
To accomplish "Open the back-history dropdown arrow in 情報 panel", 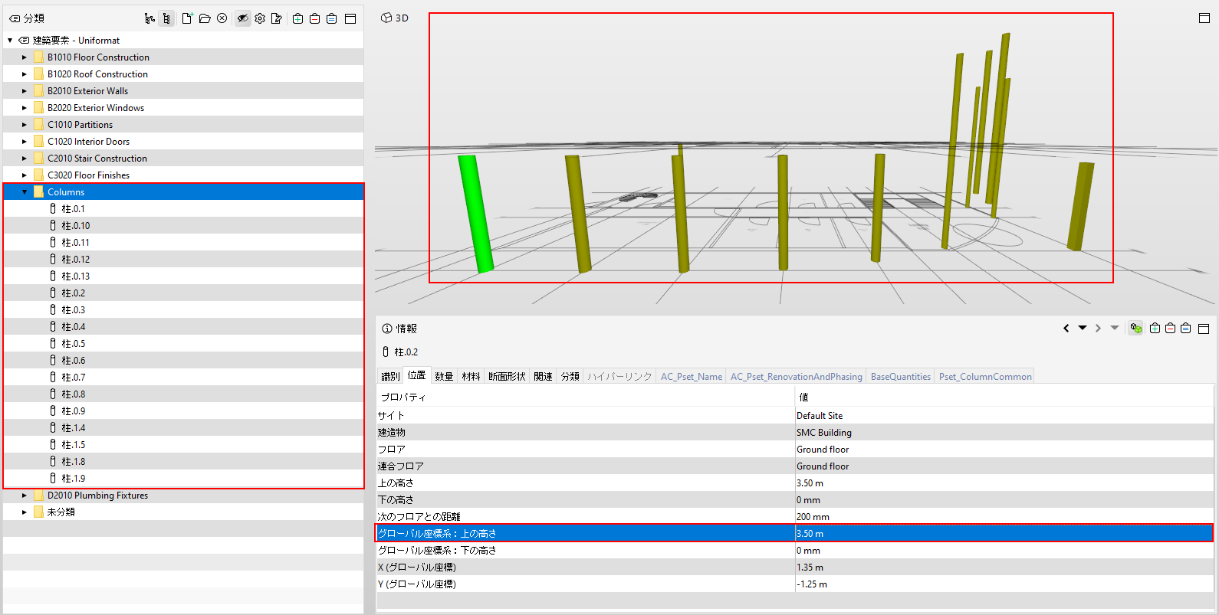I will [1083, 328].
